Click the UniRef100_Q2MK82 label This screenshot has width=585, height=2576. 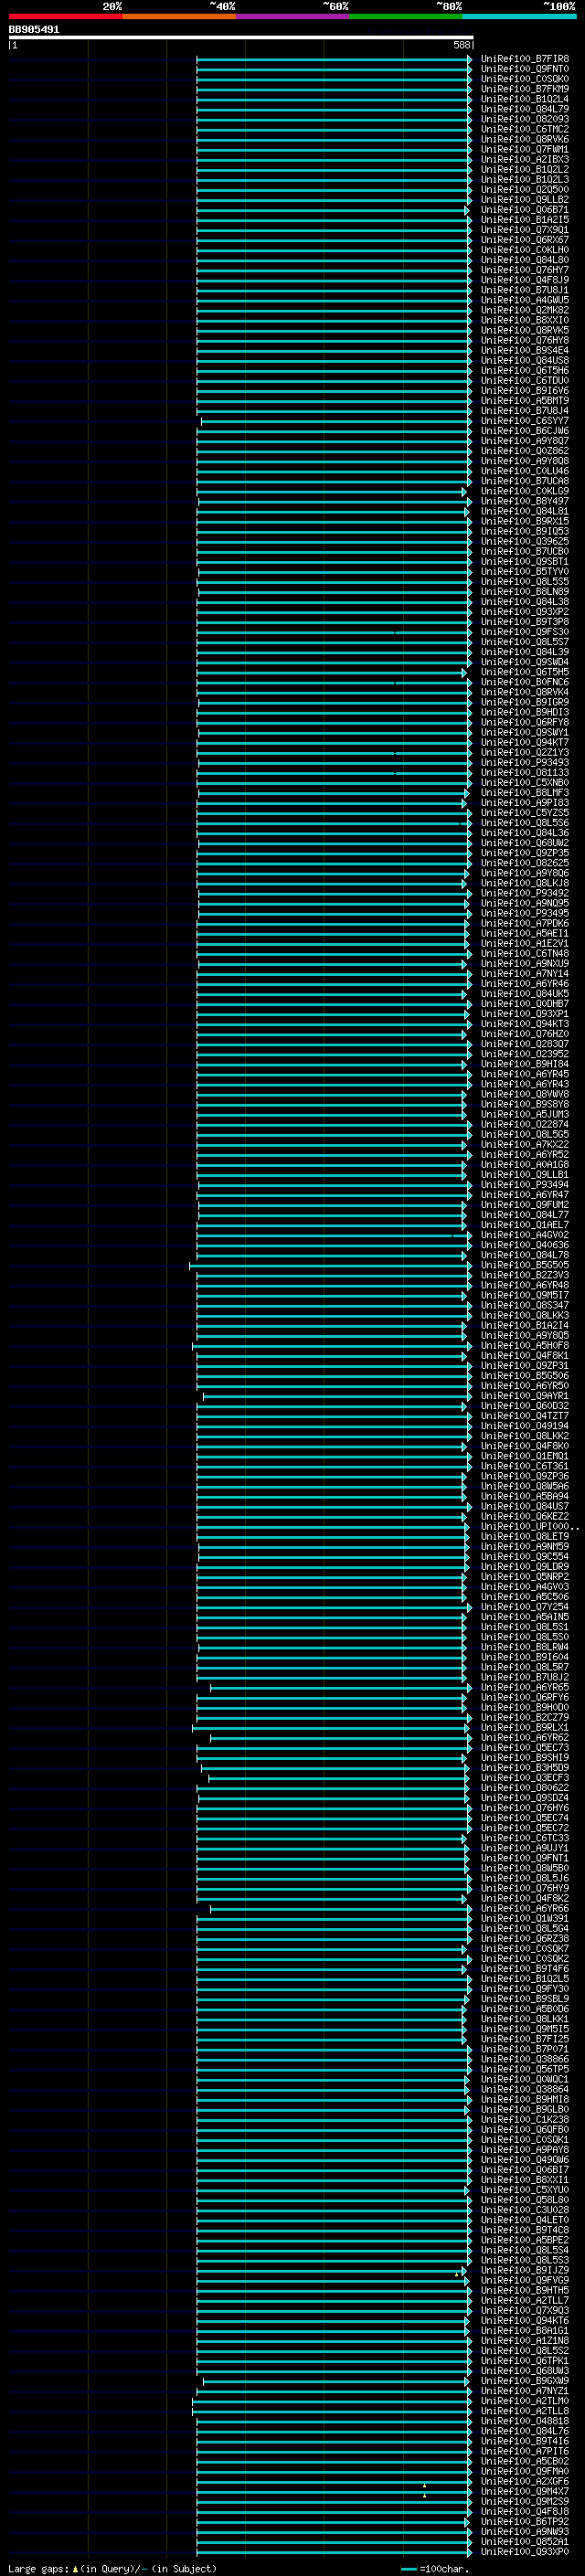pos(524,310)
